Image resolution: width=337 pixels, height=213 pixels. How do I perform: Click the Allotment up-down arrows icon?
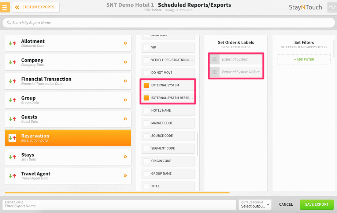[x=12, y=43]
